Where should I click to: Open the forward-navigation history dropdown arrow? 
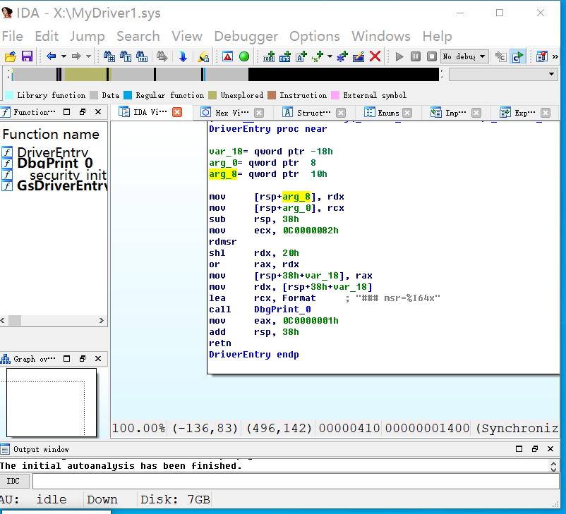coord(88,56)
